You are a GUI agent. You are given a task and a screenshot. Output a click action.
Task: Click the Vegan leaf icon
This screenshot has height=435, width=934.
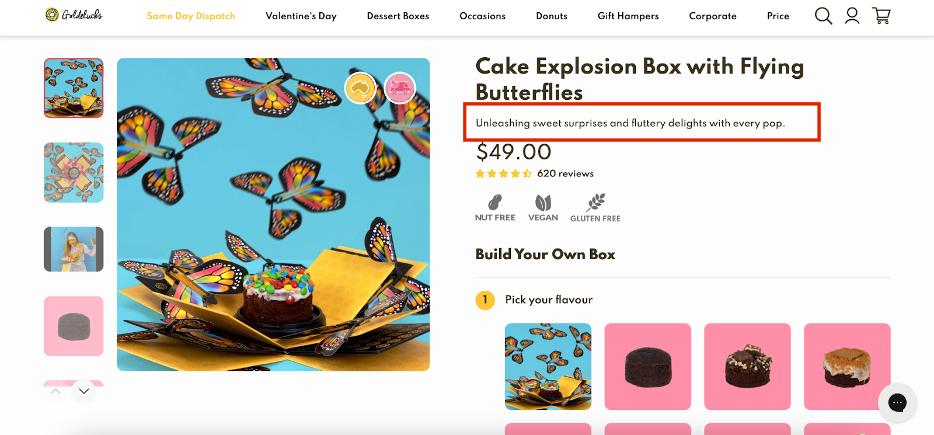pos(543,203)
